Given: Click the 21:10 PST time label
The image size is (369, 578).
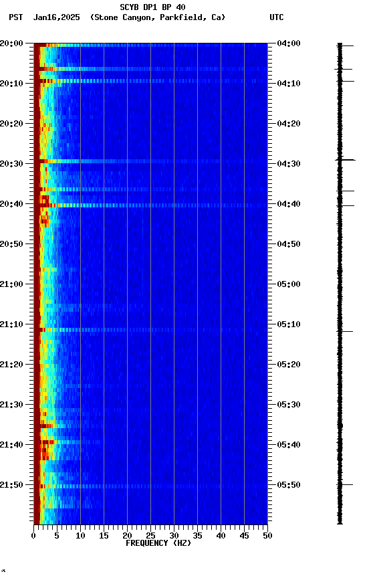Looking at the screenshot, I should pos(11,324).
